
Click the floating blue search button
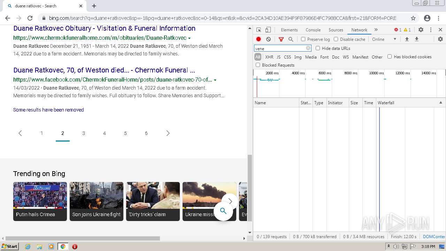coord(223,211)
